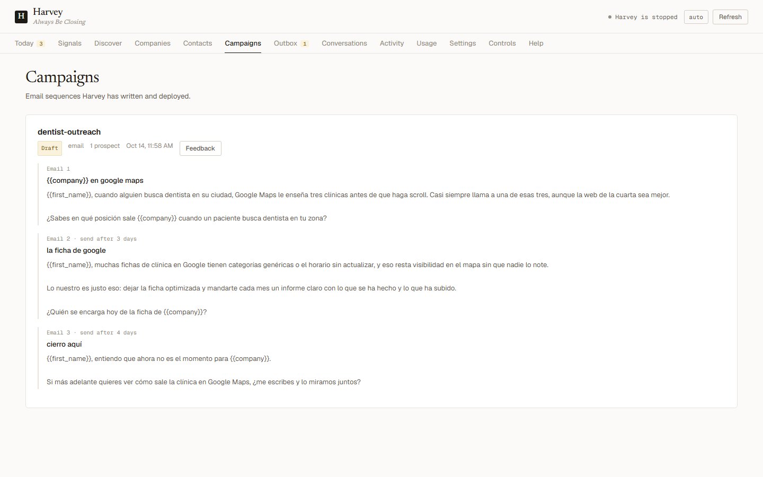Image resolution: width=763 pixels, height=477 pixels.
Task: Switch to the Activity tab
Action: coord(392,43)
